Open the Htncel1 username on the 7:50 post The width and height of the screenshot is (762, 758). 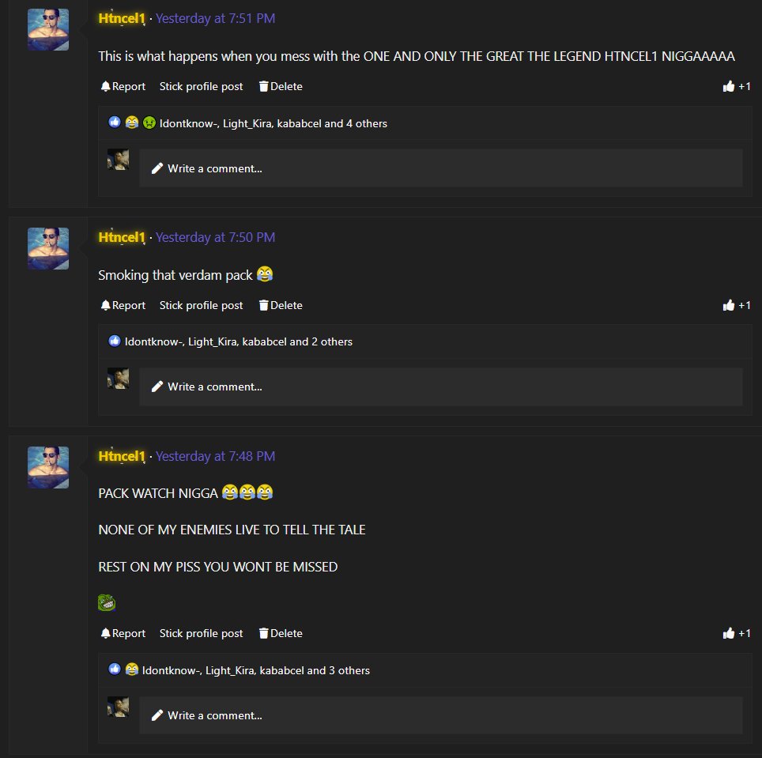click(122, 237)
